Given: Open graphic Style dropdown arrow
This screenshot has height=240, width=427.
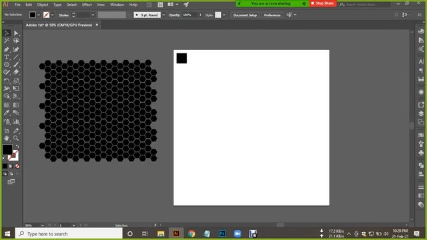Looking at the screenshot, I should tap(224, 15).
